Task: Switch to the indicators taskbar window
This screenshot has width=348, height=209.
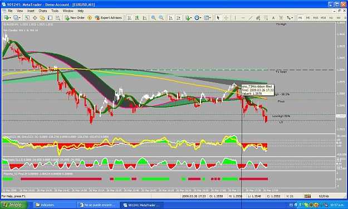Action: click(x=54, y=205)
